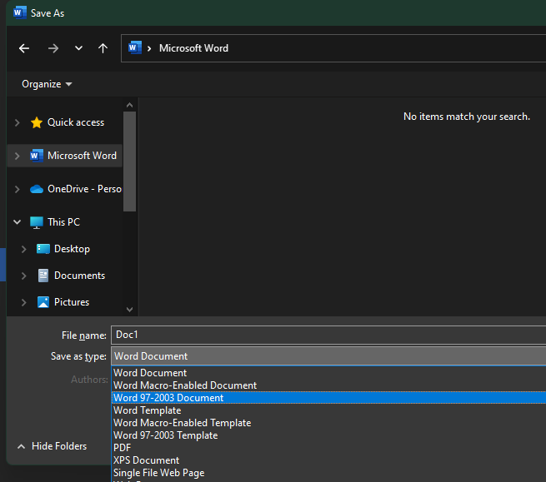Click the Up one level arrow
The height and width of the screenshot is (482, 546).
(103, 48)
